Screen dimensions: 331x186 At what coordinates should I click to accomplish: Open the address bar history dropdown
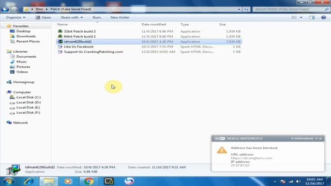tap(239, 9)
